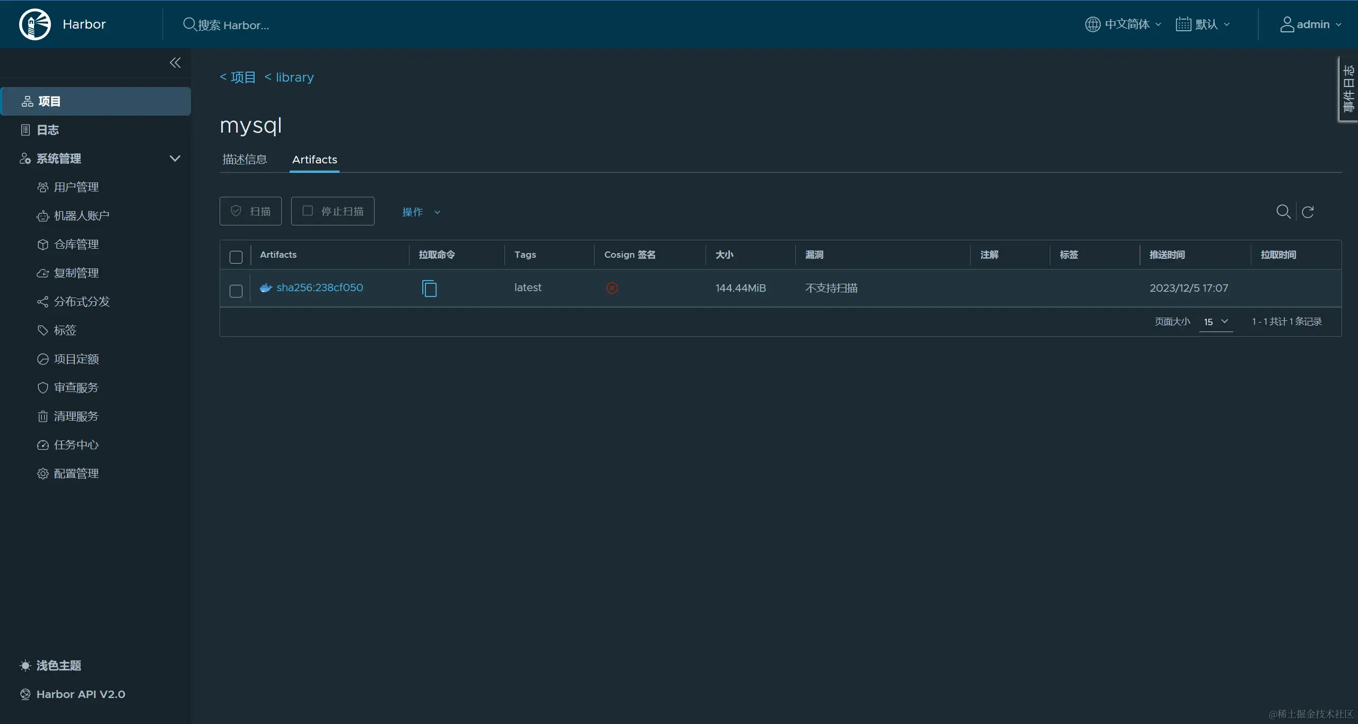Click the search magnifier in the header

tap(189, 24)
